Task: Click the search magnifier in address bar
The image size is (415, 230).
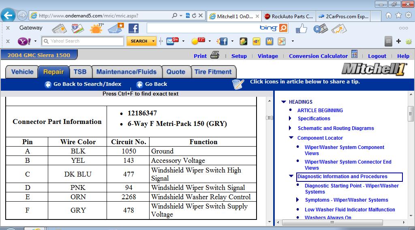Action: (x=174, y=16)
